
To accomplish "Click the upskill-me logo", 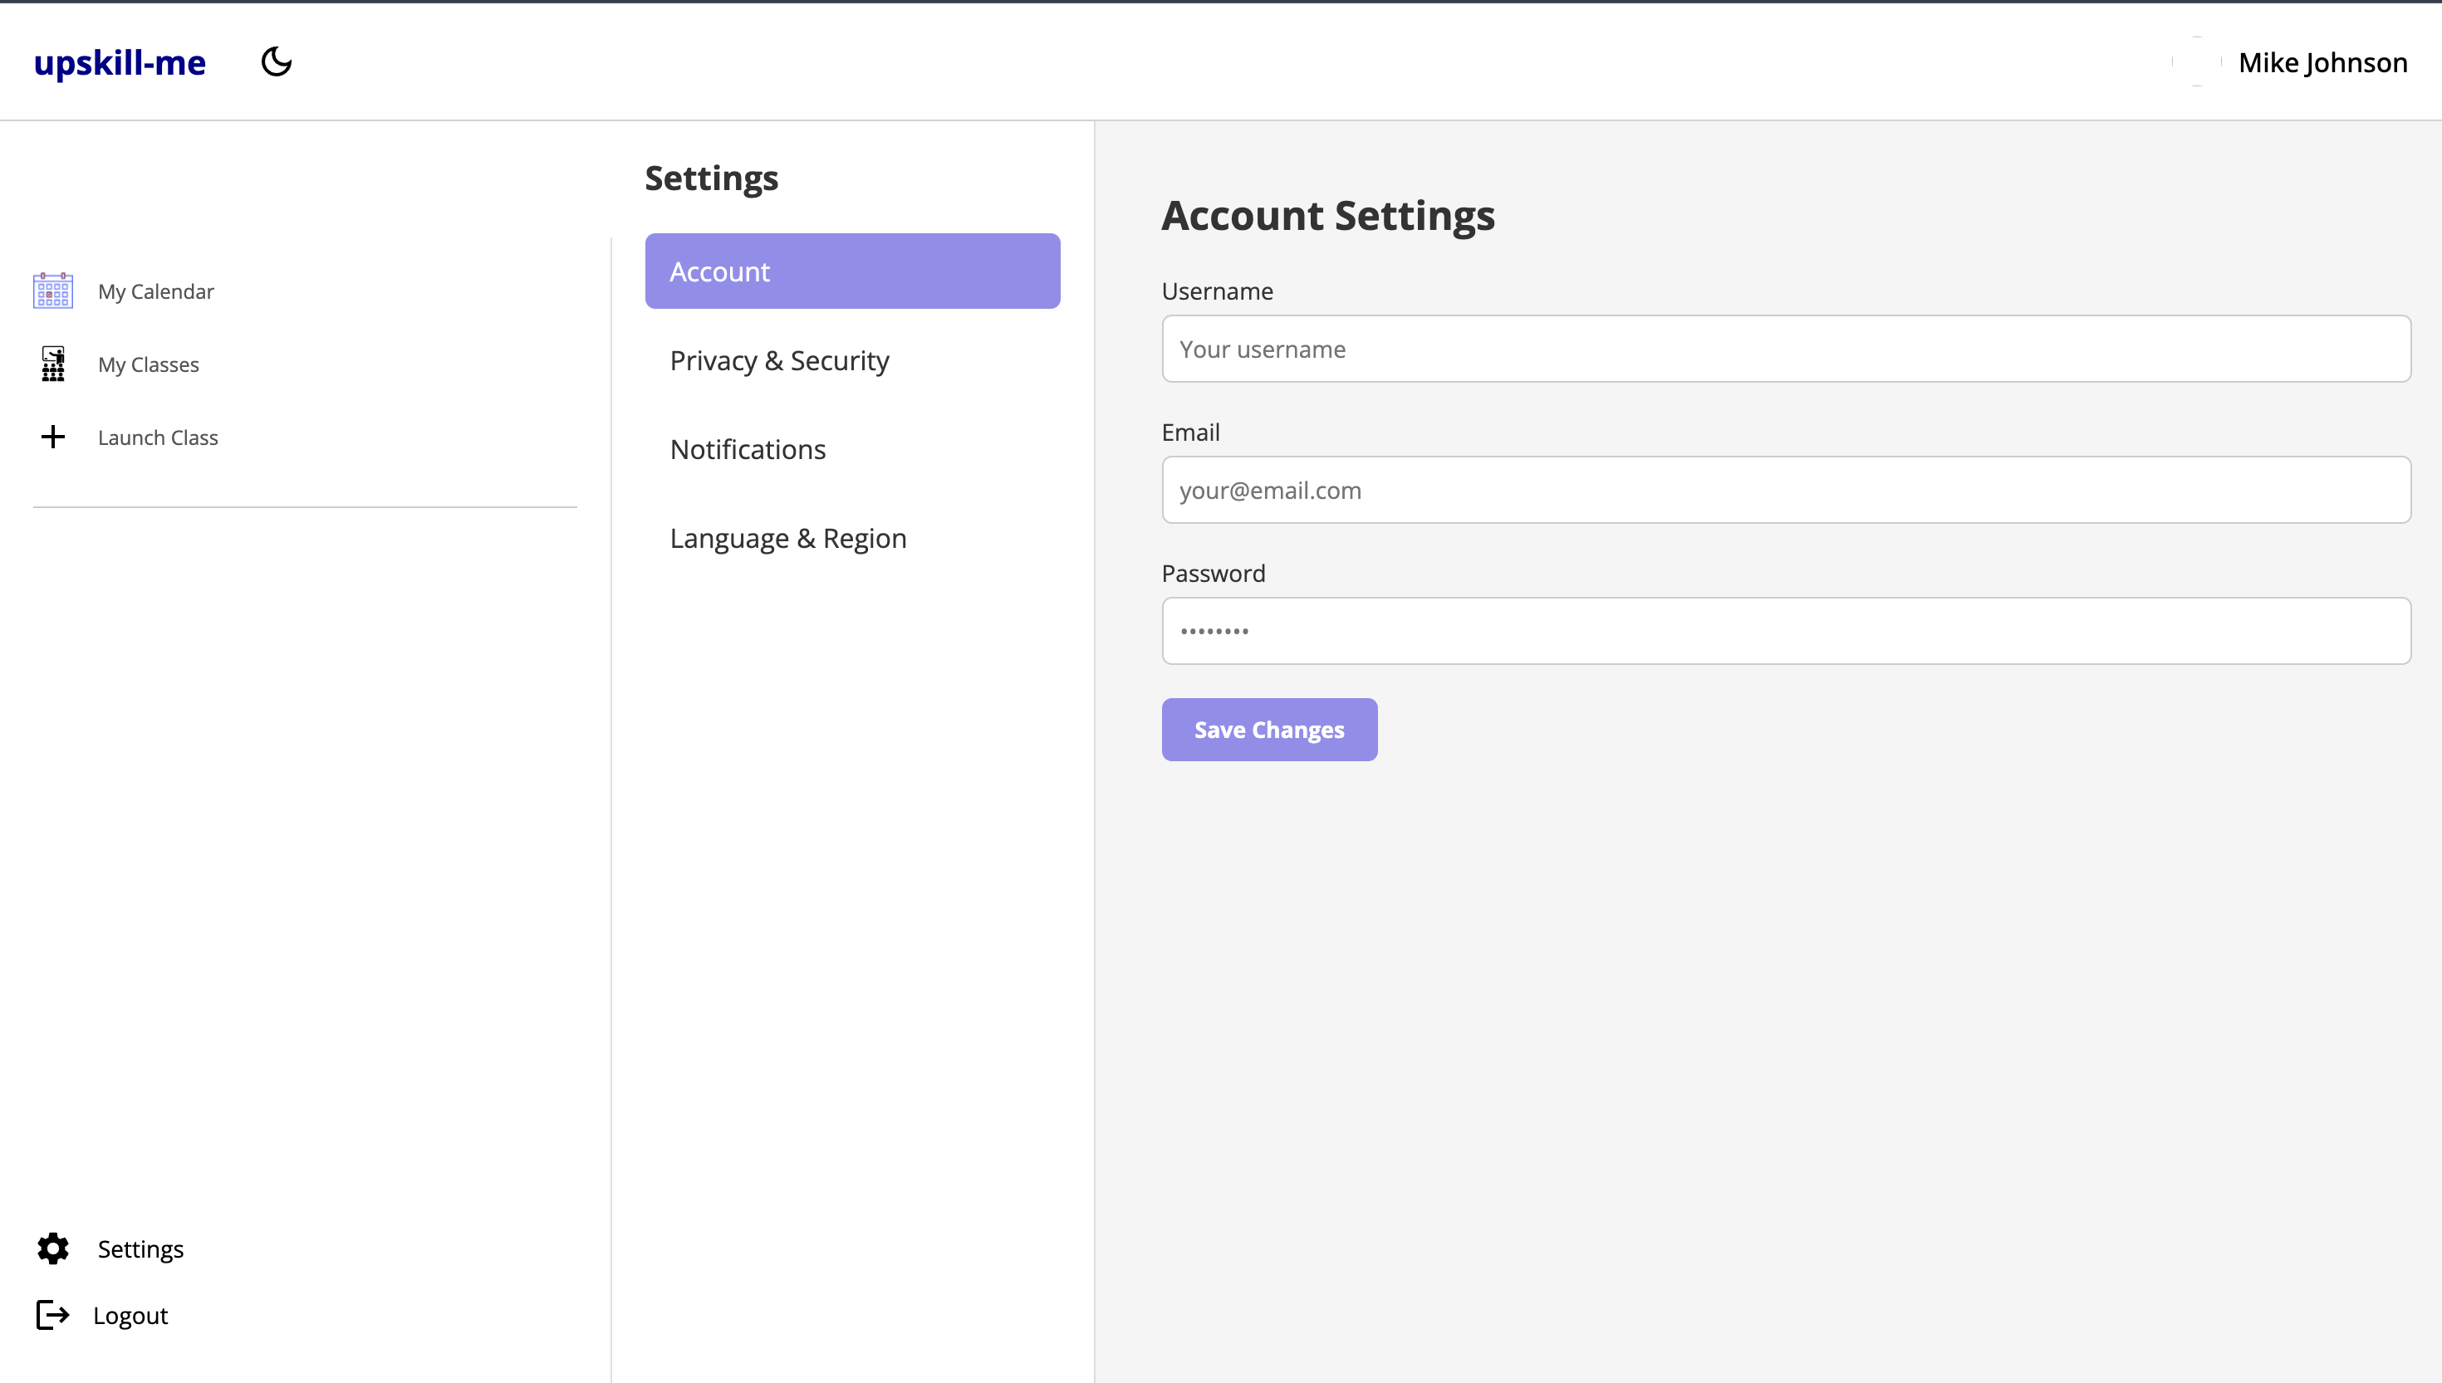I will point(120,63).
